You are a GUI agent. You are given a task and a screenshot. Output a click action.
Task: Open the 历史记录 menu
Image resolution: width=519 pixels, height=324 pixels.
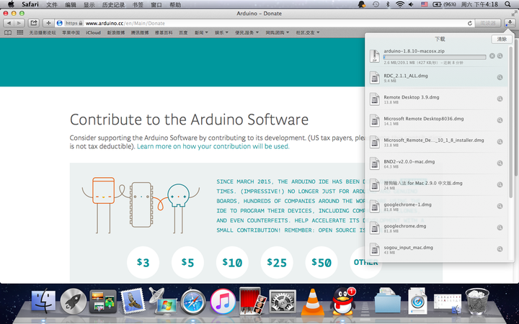pyautogui.click(x=114, y=4)
